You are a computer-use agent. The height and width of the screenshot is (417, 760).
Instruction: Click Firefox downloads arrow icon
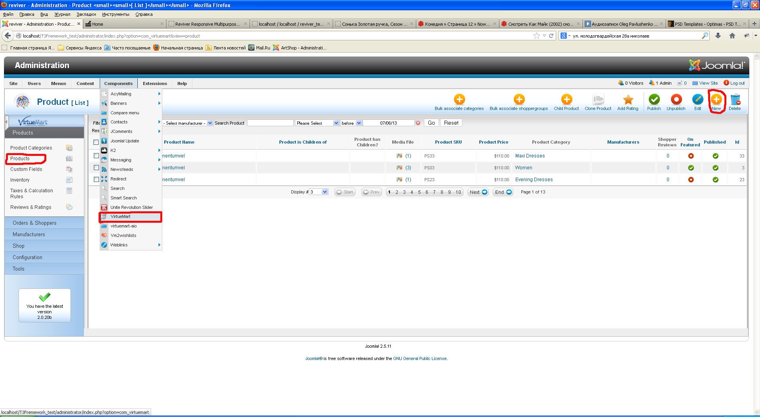pos(718,36)
